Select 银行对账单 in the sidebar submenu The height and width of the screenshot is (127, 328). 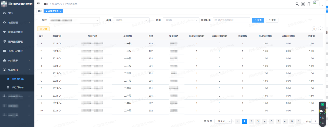point(17,87)
